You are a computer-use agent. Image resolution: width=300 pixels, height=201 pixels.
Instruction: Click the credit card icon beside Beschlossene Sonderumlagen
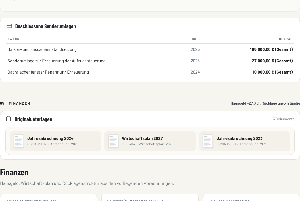[9, 26]
